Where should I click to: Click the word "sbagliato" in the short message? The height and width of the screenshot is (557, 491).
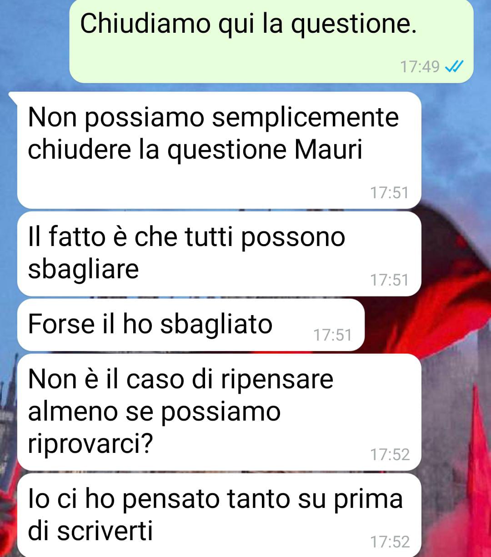click(x=216, y=325)
